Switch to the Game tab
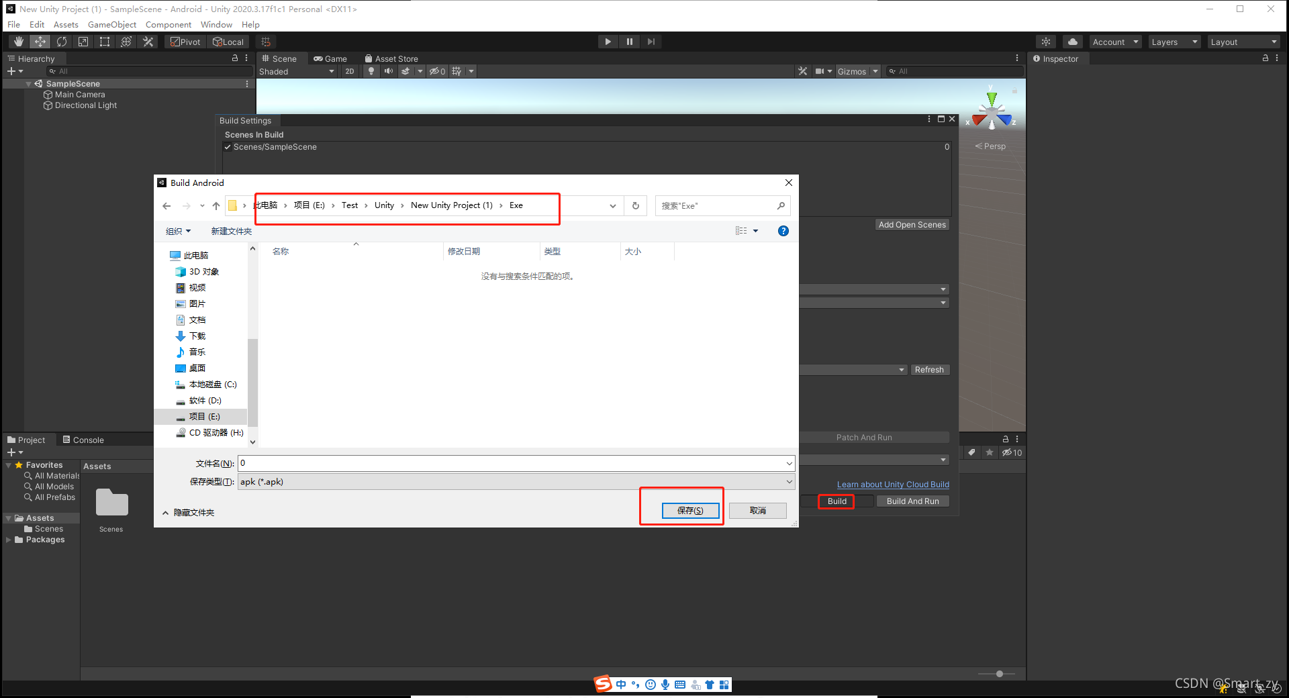Viewport: 1289px width, 698px height. pyautogui.click(x=330, y=59)
